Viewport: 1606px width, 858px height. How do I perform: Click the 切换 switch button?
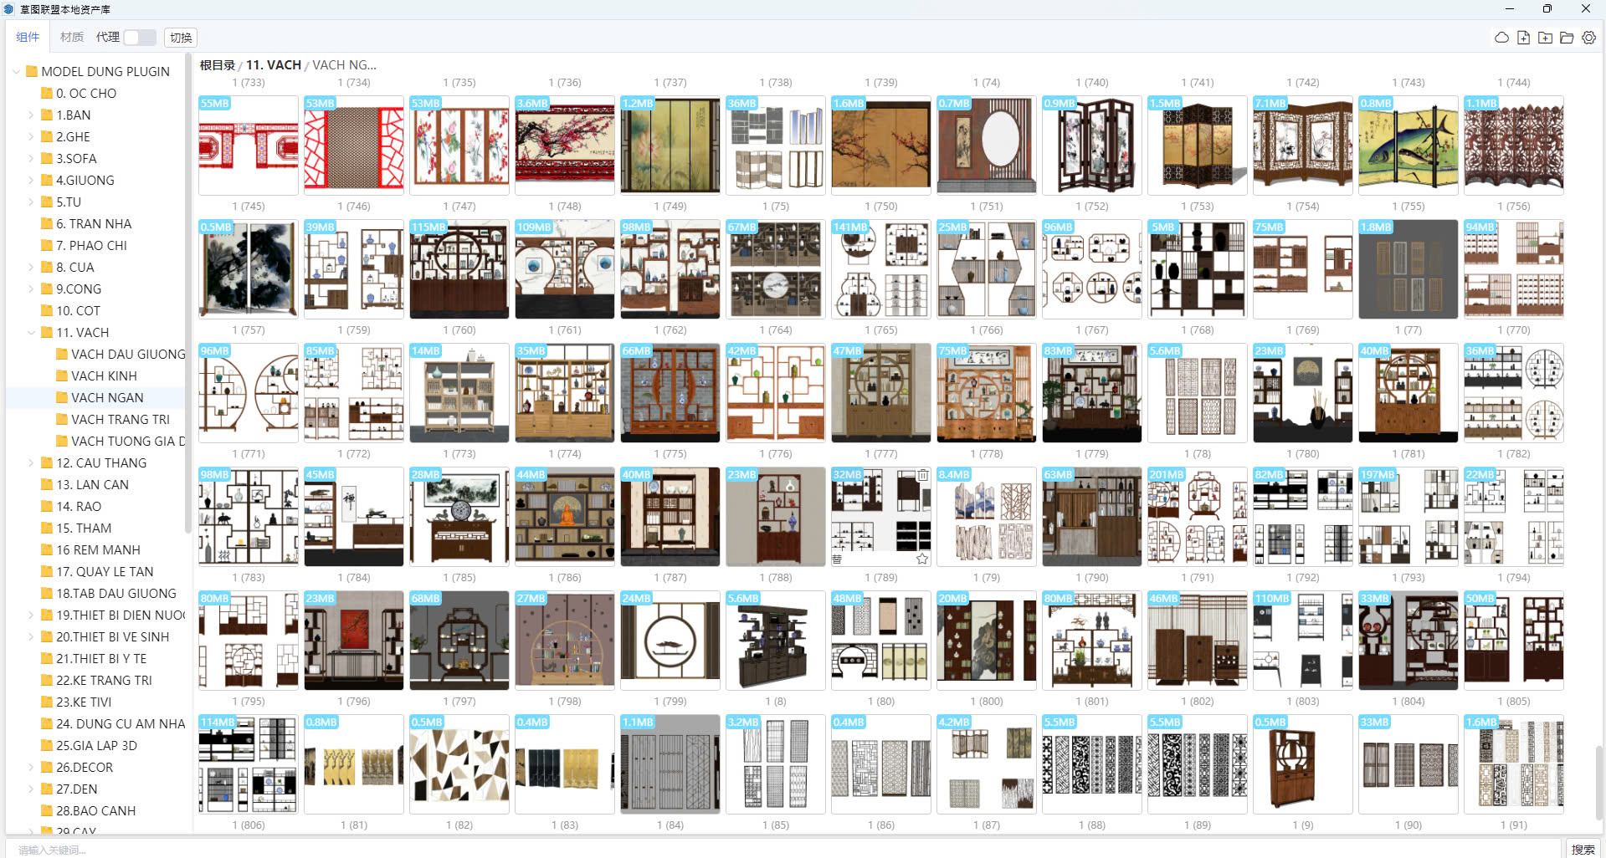[x=181, y=38]
